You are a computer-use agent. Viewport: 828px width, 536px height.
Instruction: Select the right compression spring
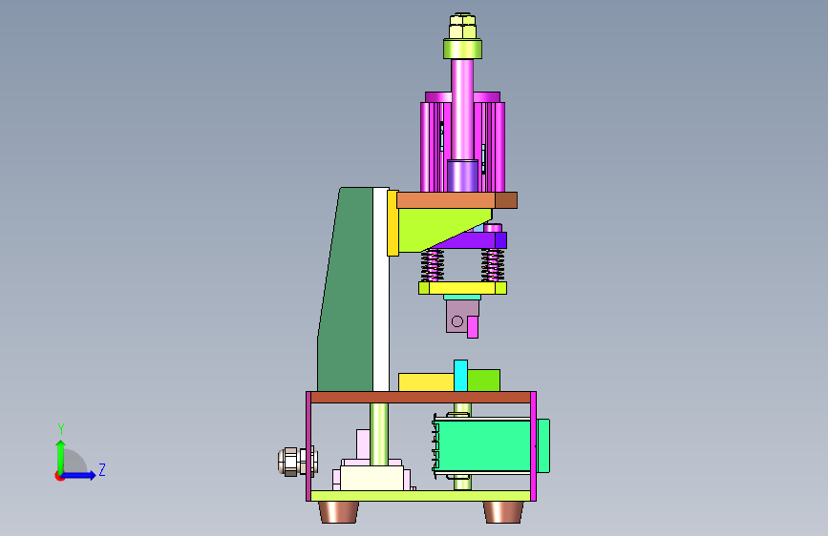[x=493, y=265]
